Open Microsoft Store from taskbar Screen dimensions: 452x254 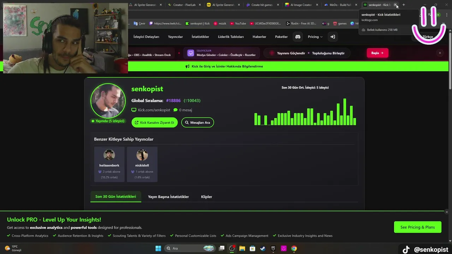coord(252,248)
